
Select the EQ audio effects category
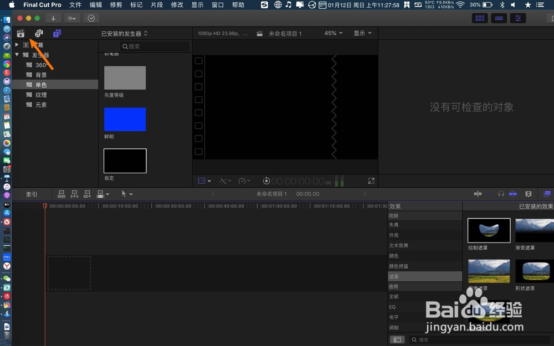(x=425, y=307)
